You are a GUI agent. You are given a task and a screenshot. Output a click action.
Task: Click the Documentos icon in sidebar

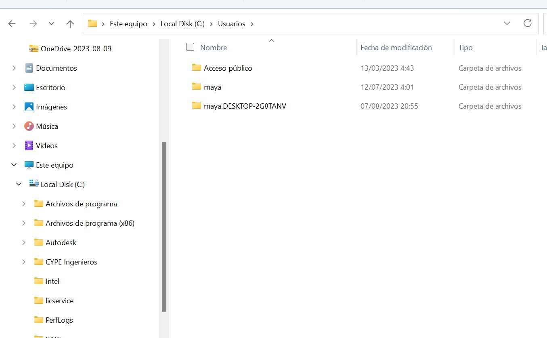[29, 68]
